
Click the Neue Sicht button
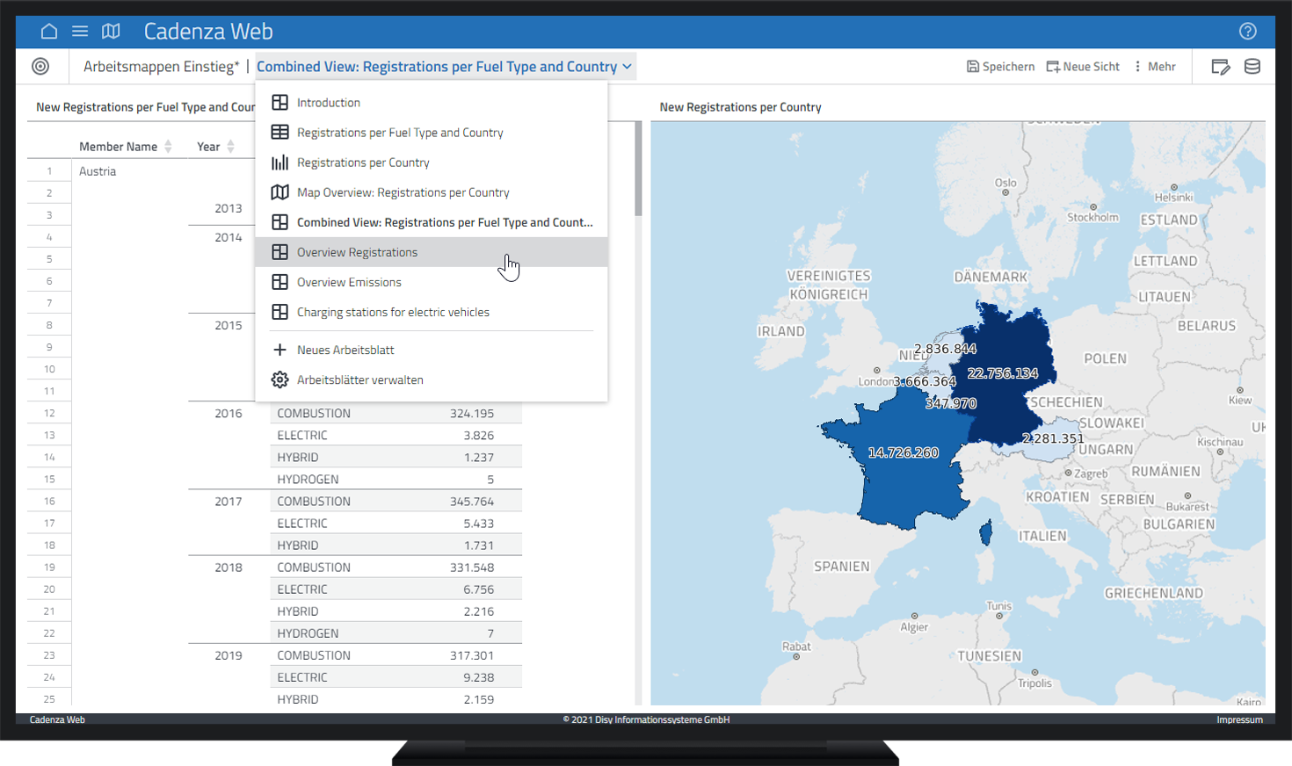[1083, 67]
